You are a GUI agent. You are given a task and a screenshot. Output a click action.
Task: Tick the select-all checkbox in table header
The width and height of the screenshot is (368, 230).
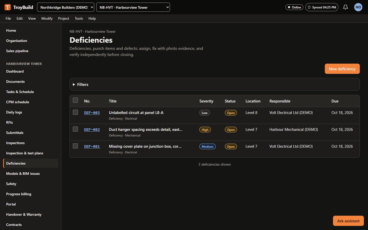point(75,100)
